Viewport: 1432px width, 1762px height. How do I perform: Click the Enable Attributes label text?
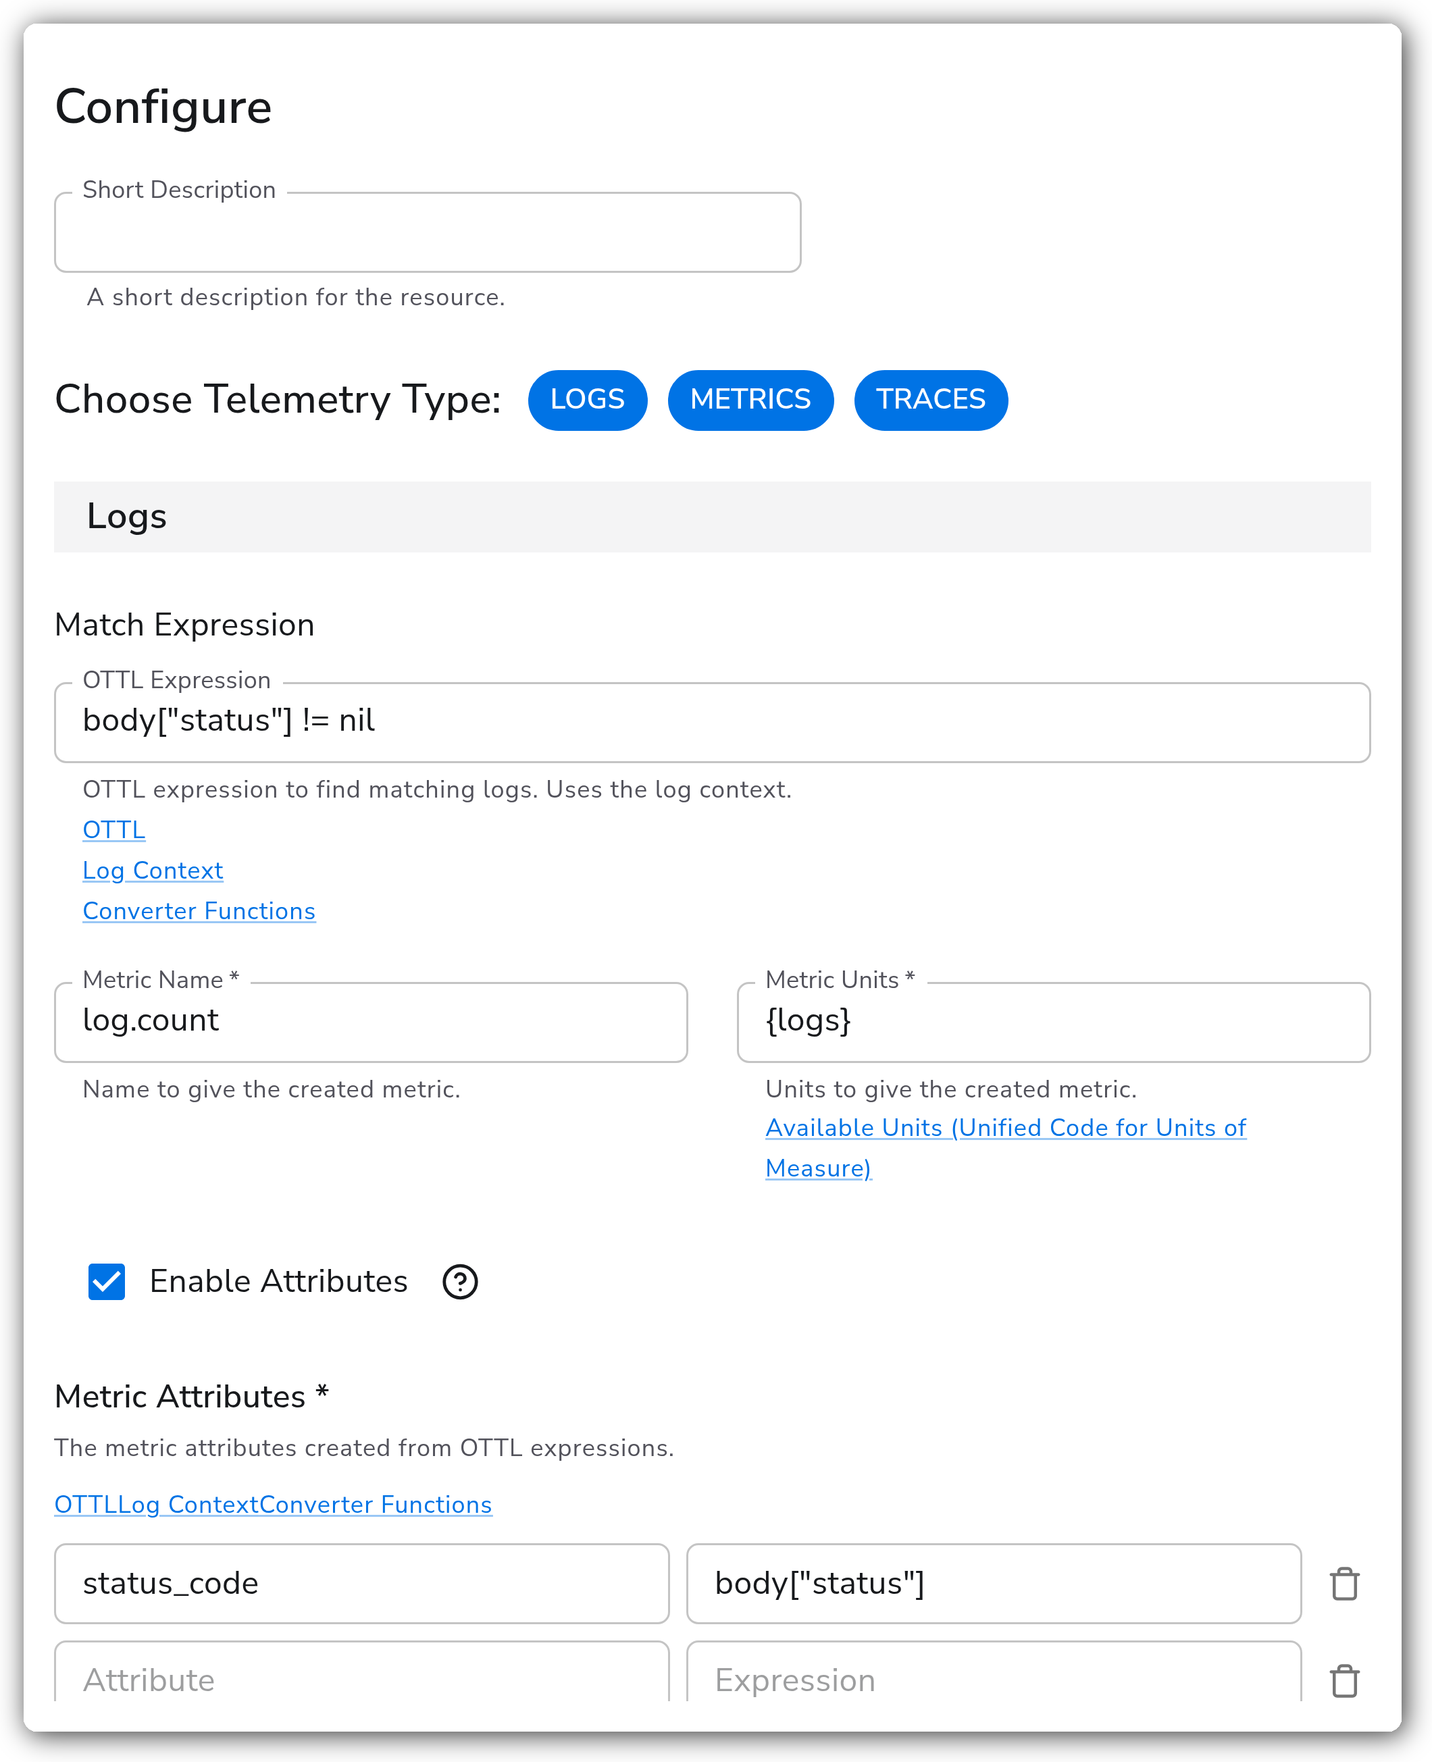tap(278, 1281)
